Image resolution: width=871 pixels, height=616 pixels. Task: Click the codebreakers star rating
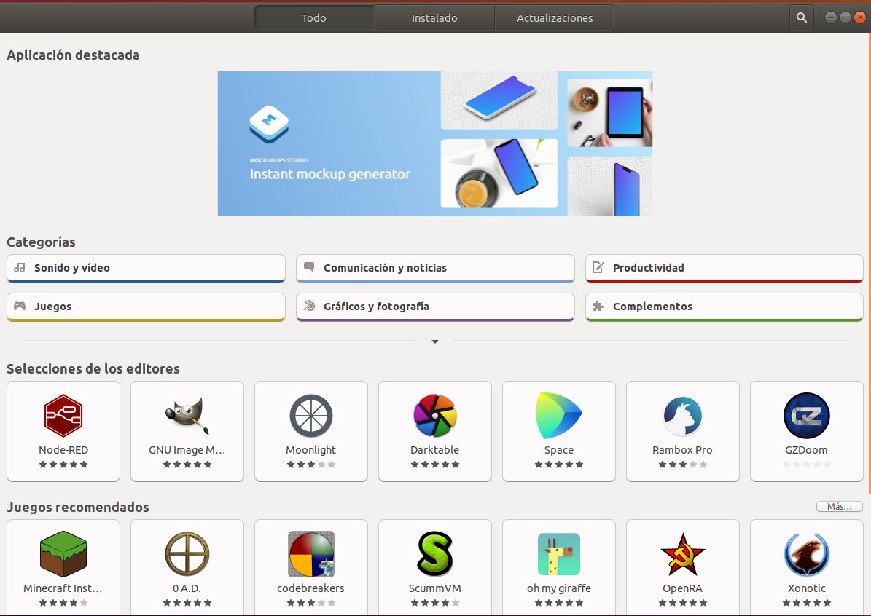click(311, 603)
